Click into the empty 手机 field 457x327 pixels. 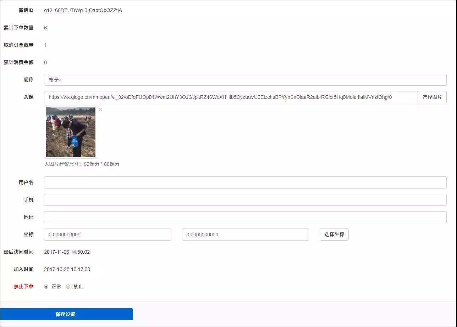click(x=245, y=200)
